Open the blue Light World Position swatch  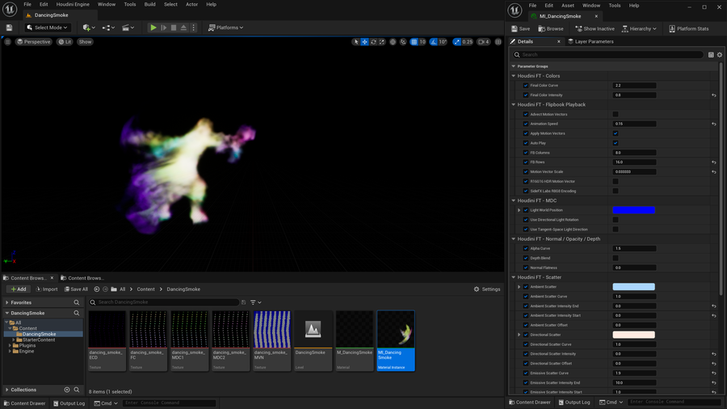pyautogui.click(x=633, y=210)
